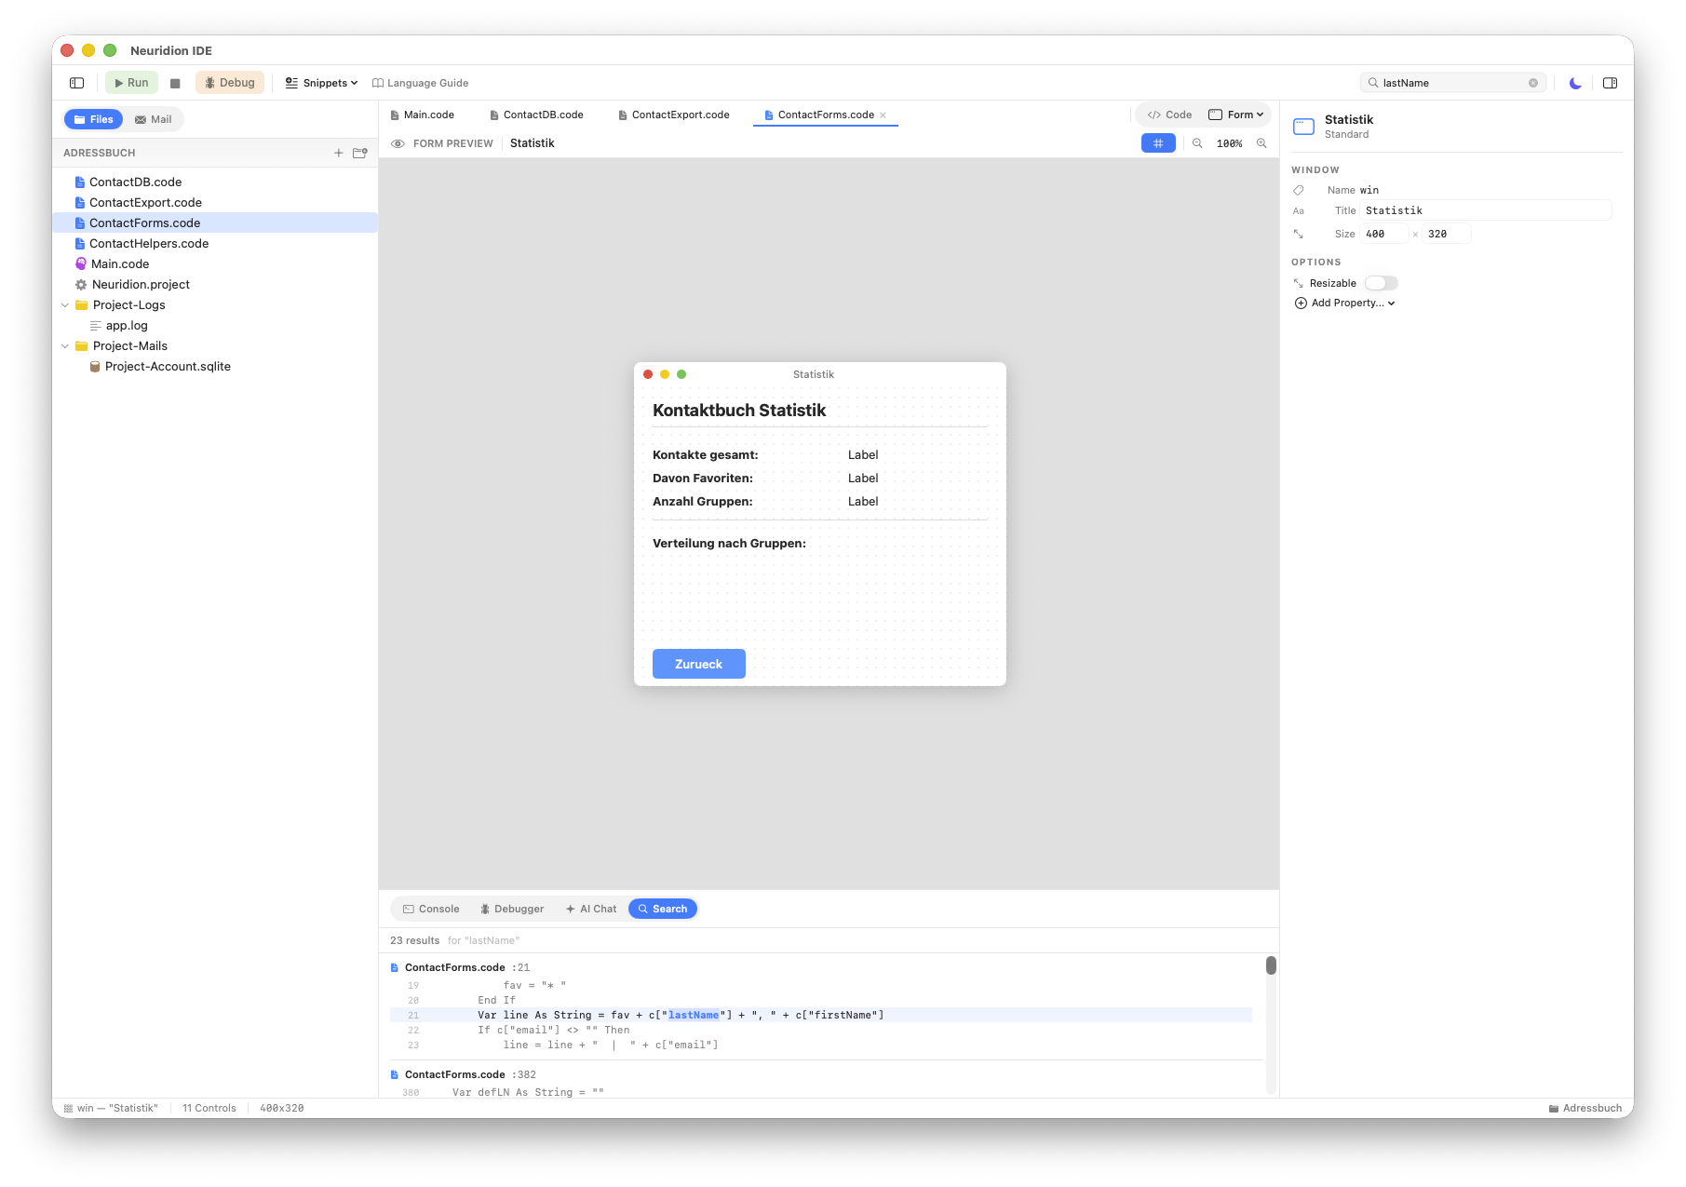Collapse the Project-Mails folder
Image resolution: width=1686 pixels, height=1187 pixels.
pos(65,345)
